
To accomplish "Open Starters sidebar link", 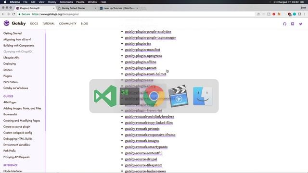I will pyautogui.click(x=8, y=70).
